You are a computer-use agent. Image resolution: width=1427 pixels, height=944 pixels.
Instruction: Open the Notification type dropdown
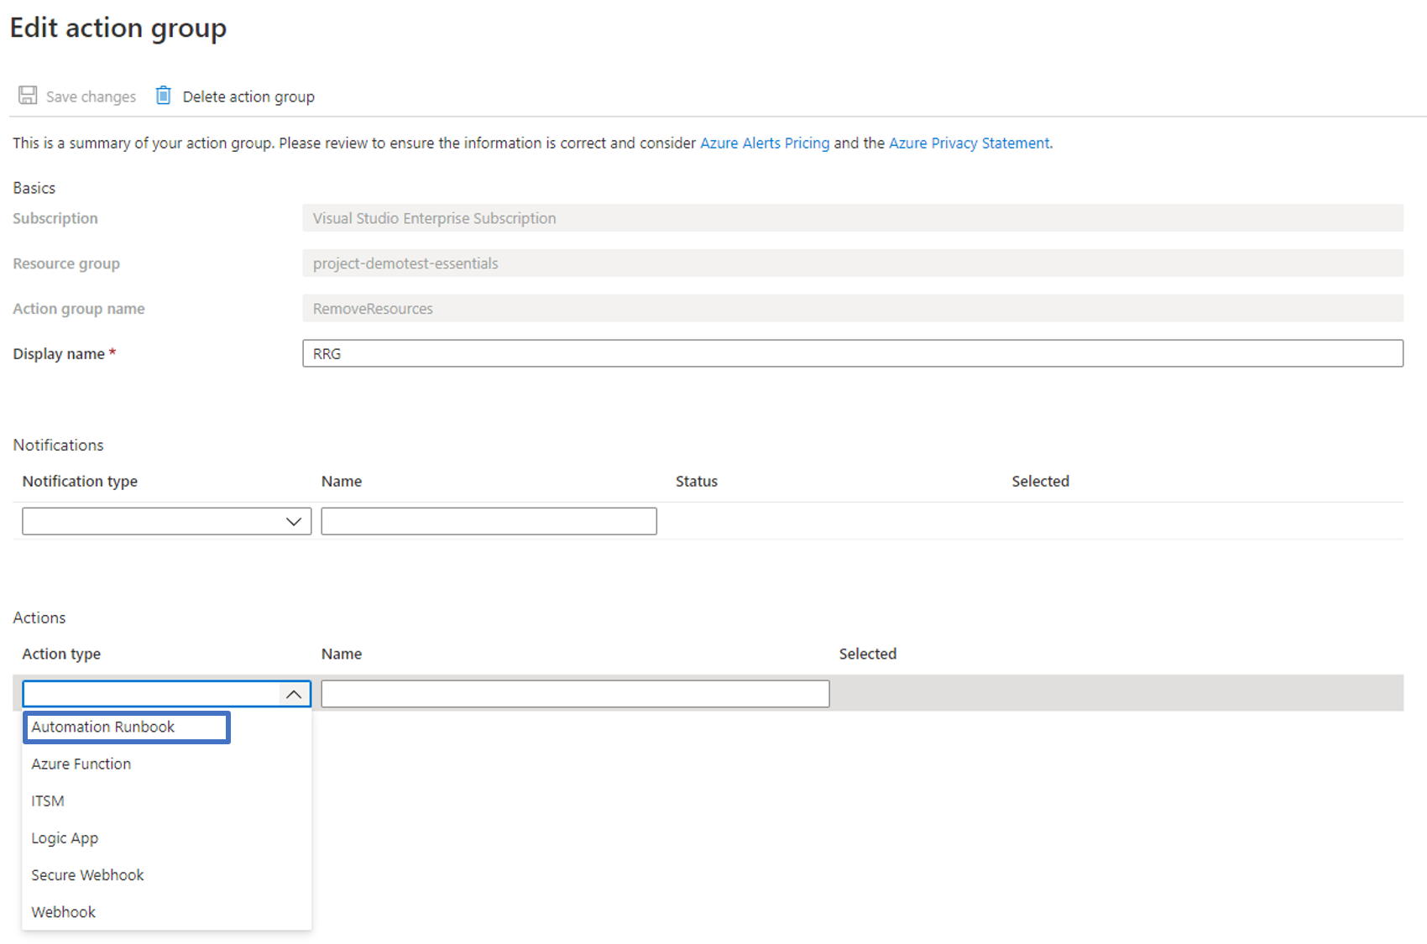(x=167, y=521)
